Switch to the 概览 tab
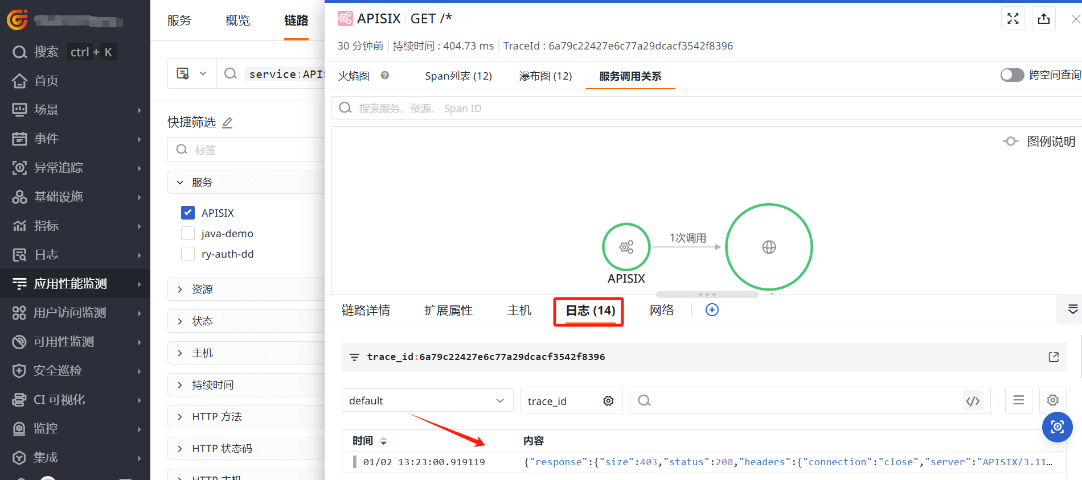Image resolution: width=1082 pixels, height=480 pixels. tap(238, 20)
